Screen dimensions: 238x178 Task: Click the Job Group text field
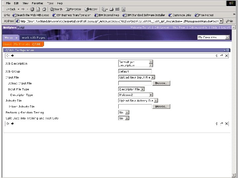click(x=135, y=71)
